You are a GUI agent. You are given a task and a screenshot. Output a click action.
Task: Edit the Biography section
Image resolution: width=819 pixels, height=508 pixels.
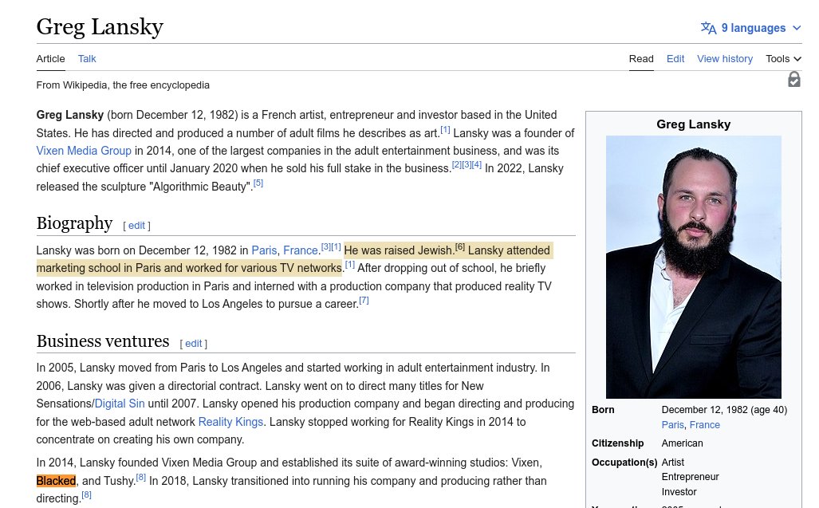pos(136,226)
